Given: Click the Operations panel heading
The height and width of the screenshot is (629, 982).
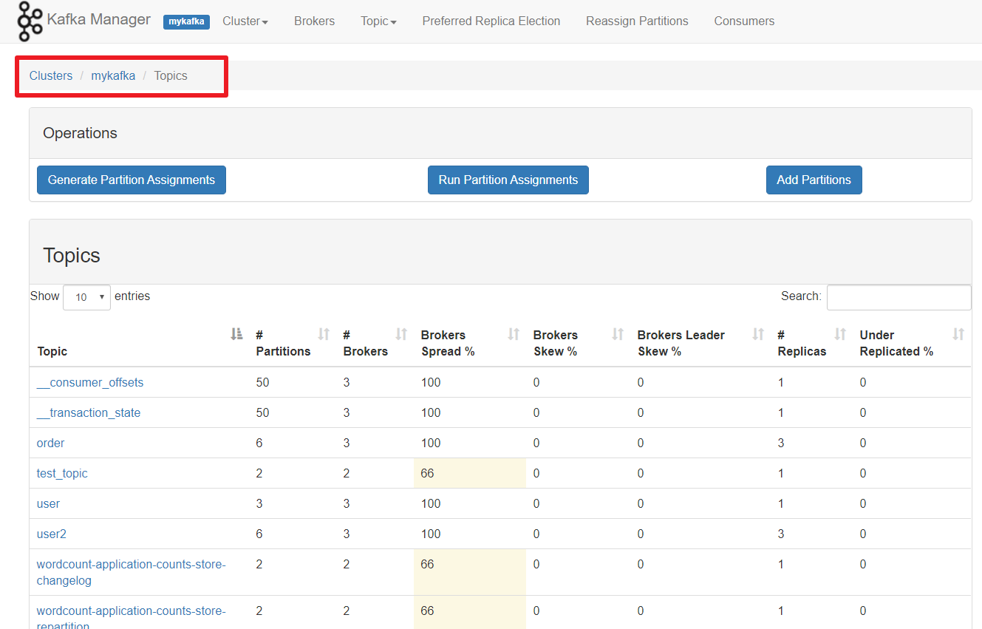Looking at the screenshot, I should (x=80, y=133).
